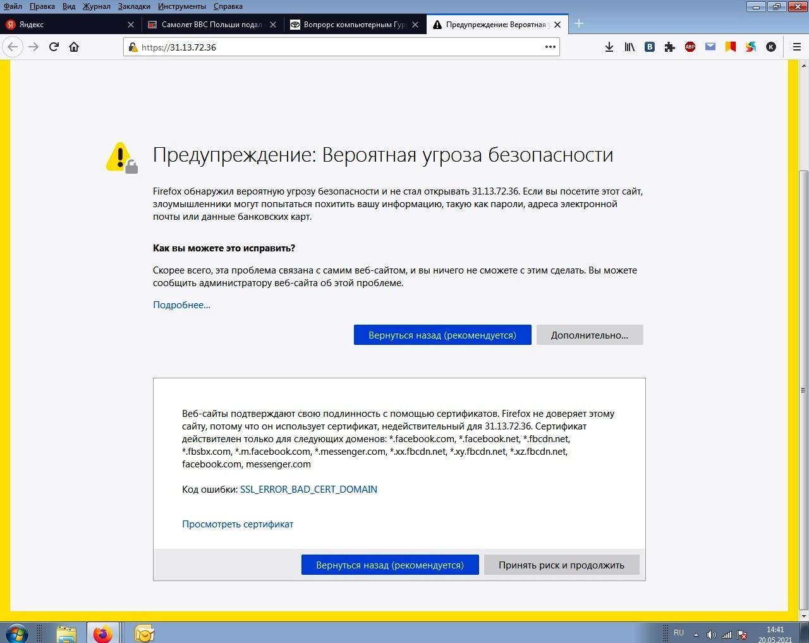Click the VK extension icon

[650, 47]
